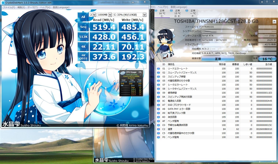Click the ファームウェア field showing HTRAN101
278x164 pixels.
click(218, 27)
